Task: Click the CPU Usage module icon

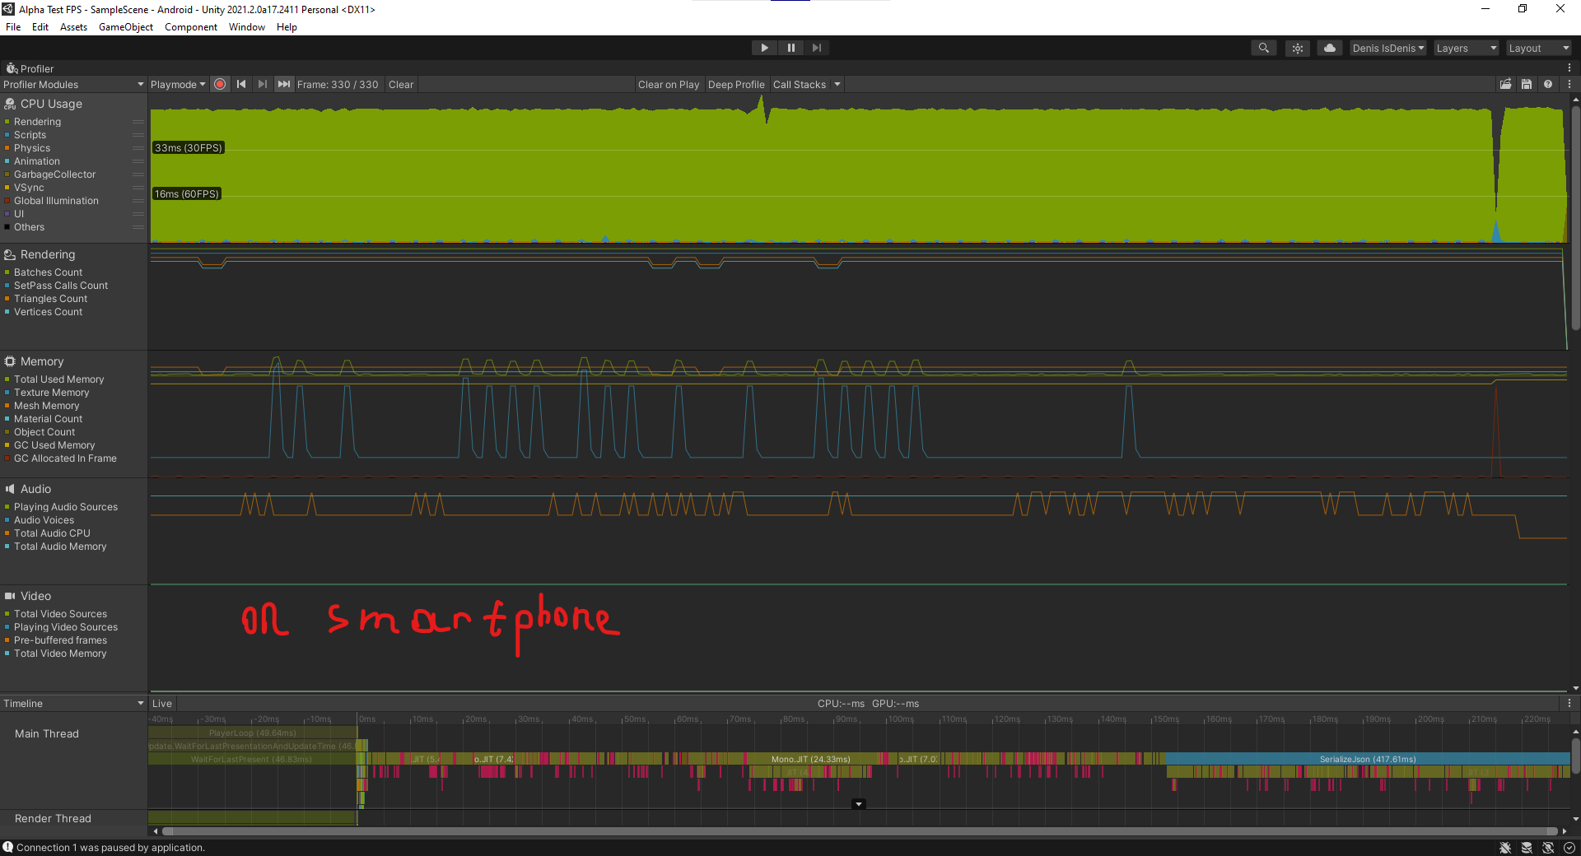Action: click(10, 104)
